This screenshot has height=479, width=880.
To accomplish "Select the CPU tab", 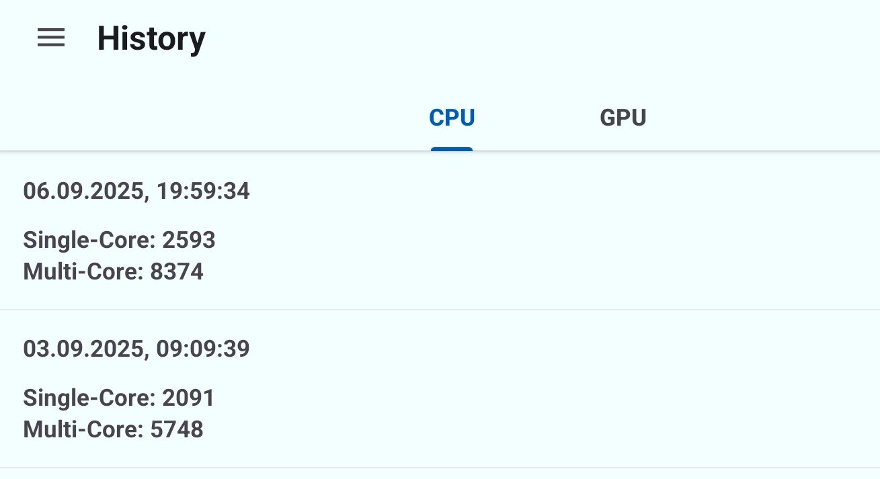I will click(452, 118).
